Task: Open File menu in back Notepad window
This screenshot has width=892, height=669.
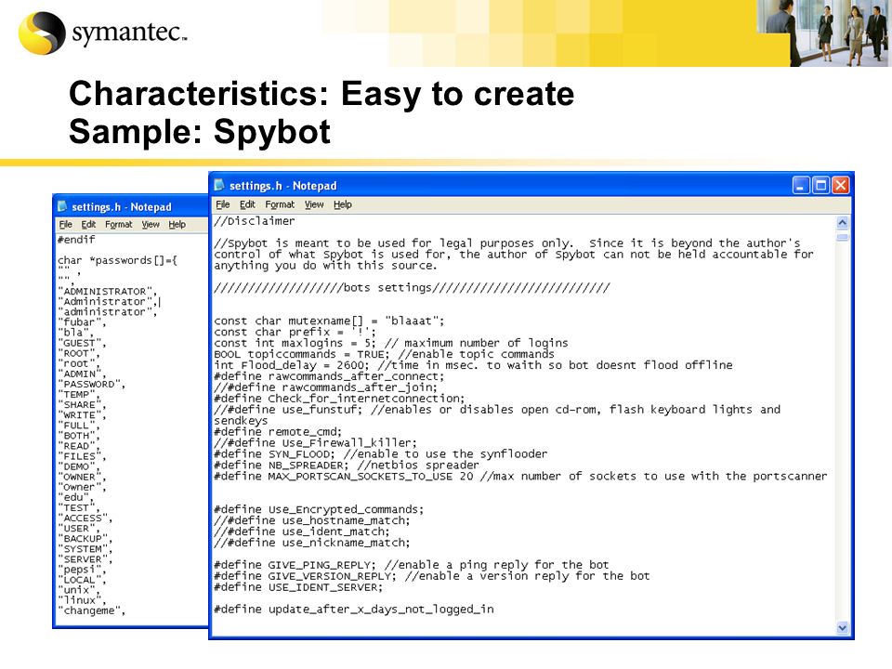Action: tap(65, 225)
